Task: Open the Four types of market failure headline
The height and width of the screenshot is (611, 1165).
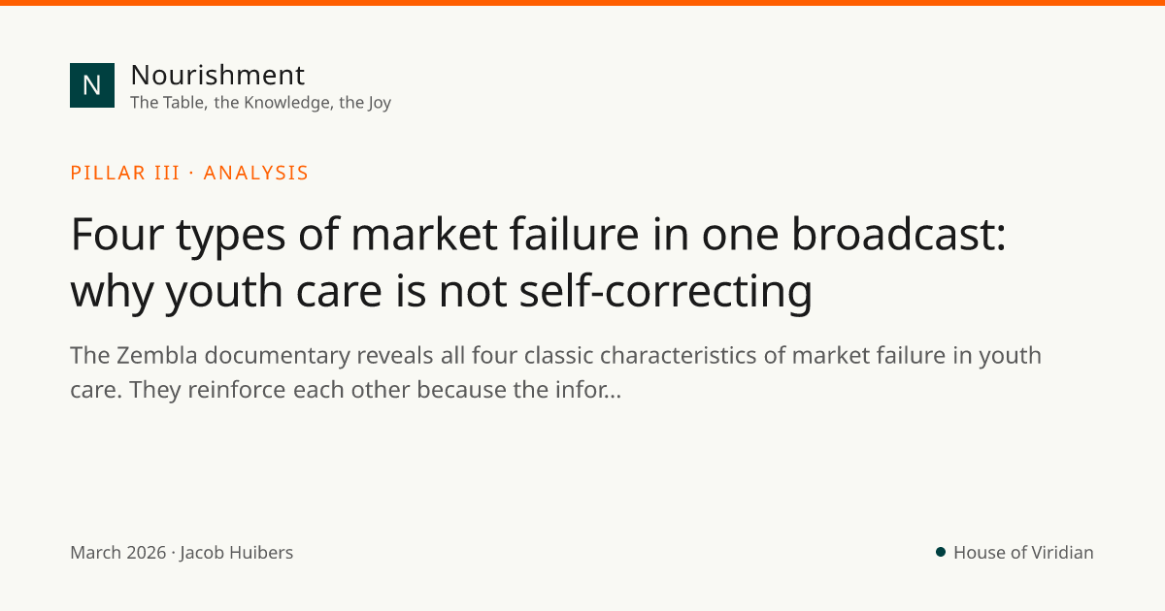Action: (x=539, y=263)
